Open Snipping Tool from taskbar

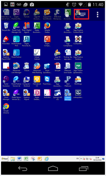[x=33, y=159]
